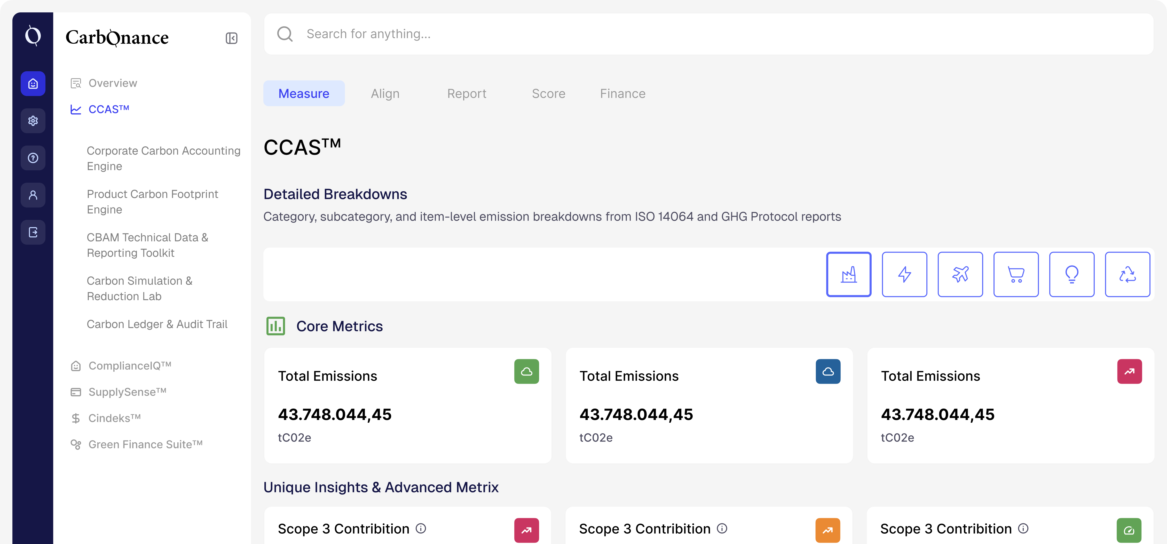This screenshot has height=544, width=1167.
Task: Switch to the Report tab
Action: coord(467,93)
